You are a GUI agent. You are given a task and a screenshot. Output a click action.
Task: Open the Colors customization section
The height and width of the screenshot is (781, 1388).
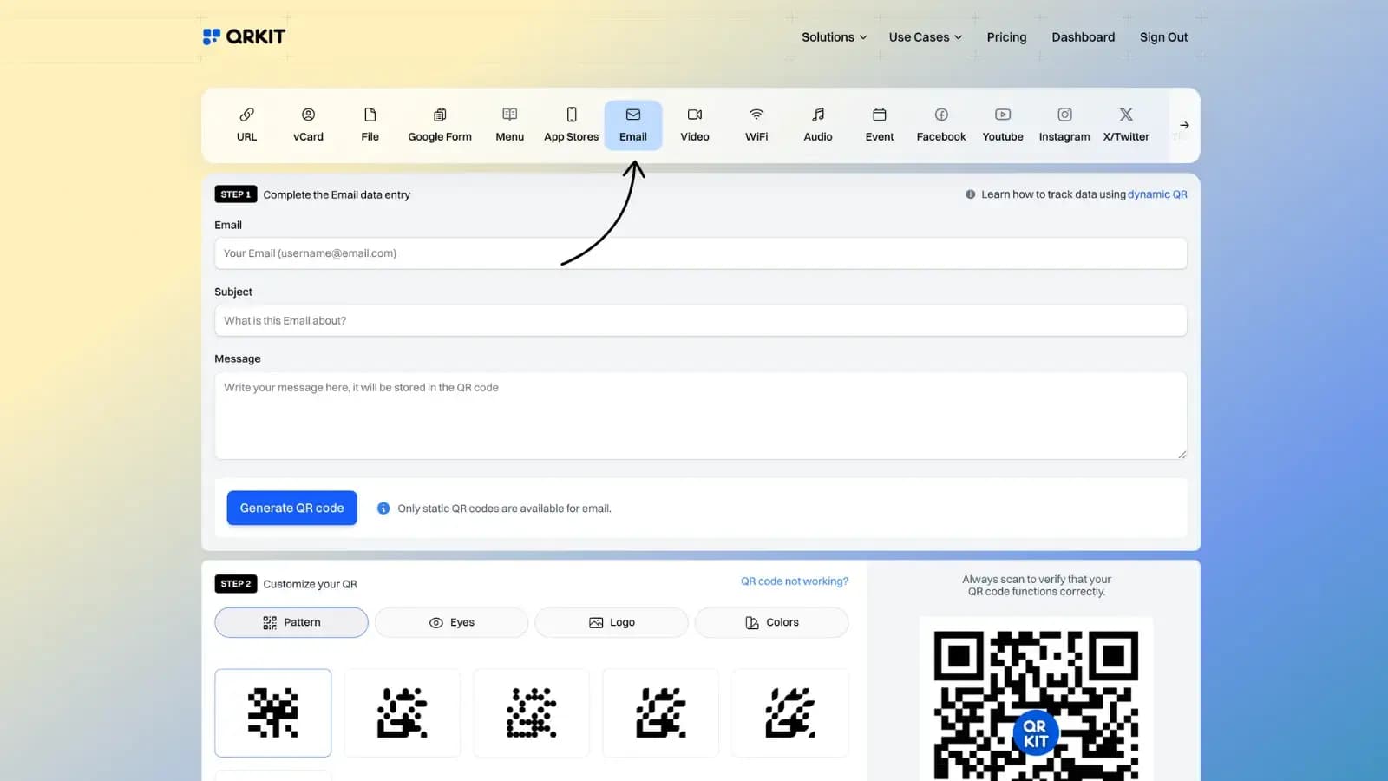tap(771, 622)
